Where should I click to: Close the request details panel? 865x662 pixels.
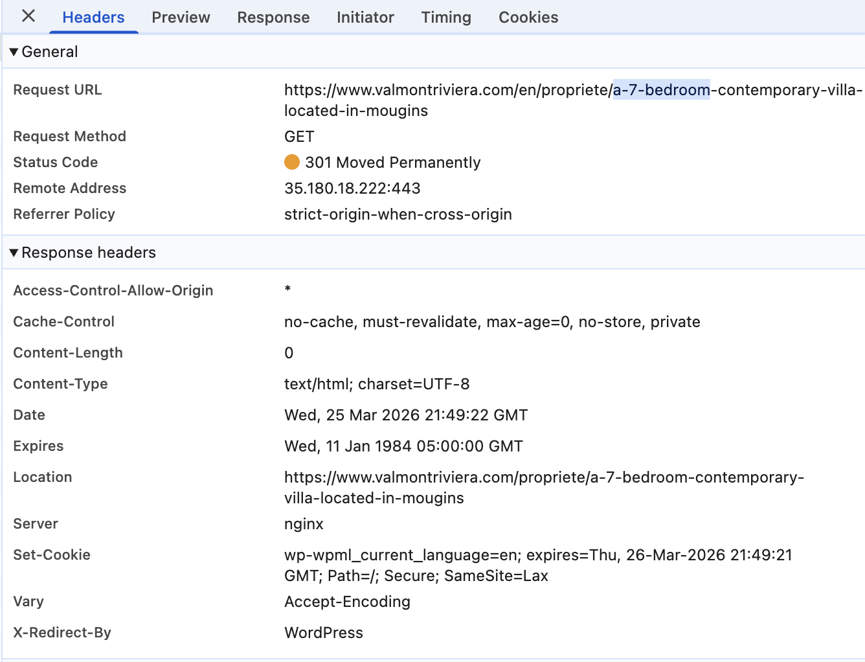(x=28, y=16)
